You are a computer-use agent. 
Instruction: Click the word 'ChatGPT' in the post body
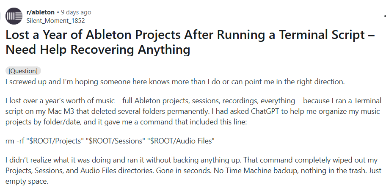(x=266, y=111)
